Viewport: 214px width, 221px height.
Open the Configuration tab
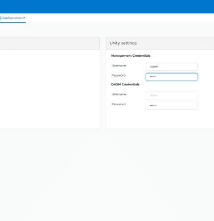click(12, 18)
